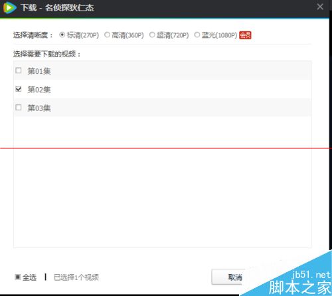Check the 第01集 checkbox

tap(19, 71)
